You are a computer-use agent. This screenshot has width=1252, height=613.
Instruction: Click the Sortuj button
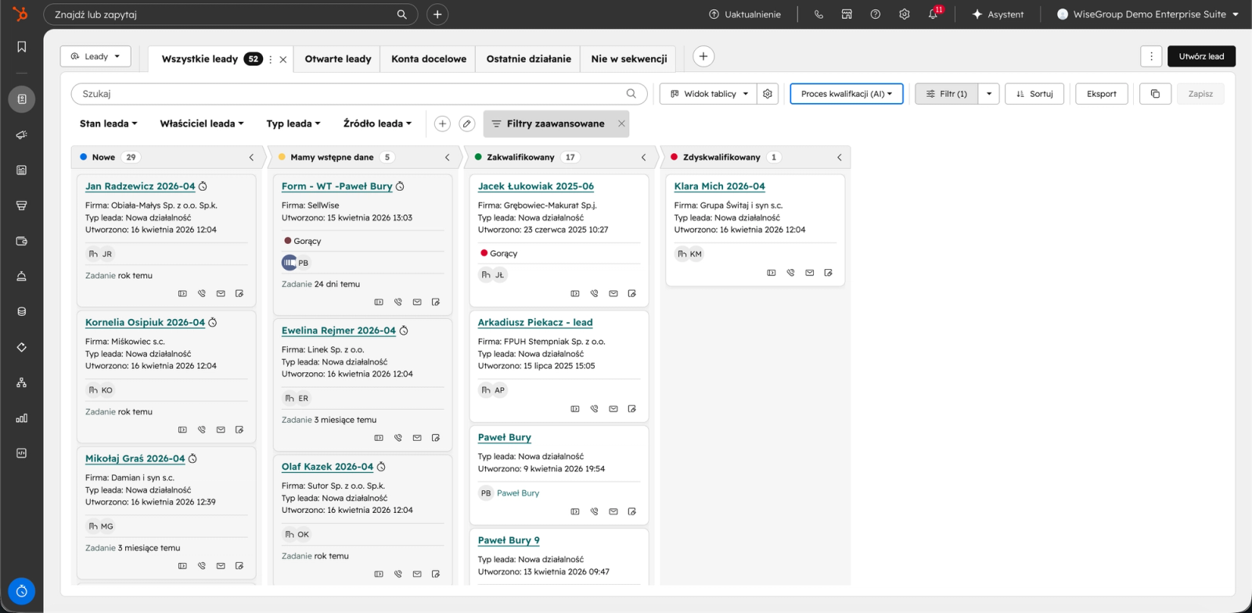[x=1034, y=94]
